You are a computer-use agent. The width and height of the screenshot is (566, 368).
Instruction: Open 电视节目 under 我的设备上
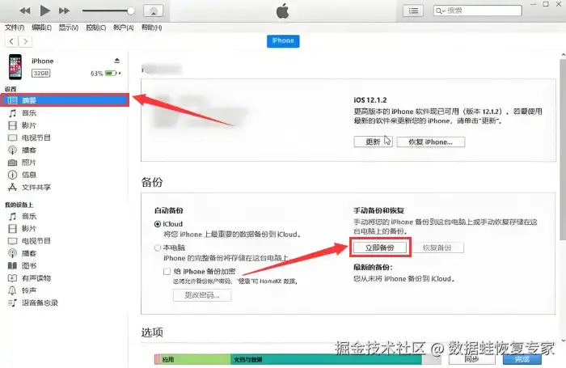pyautogui.click(x=36, y=241)
